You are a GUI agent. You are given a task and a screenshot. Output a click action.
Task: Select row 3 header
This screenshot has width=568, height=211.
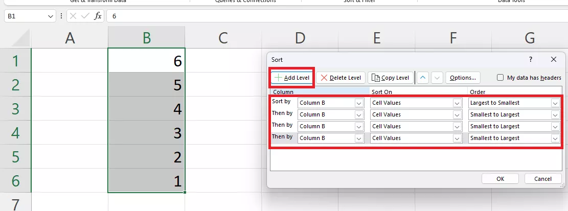15,108
